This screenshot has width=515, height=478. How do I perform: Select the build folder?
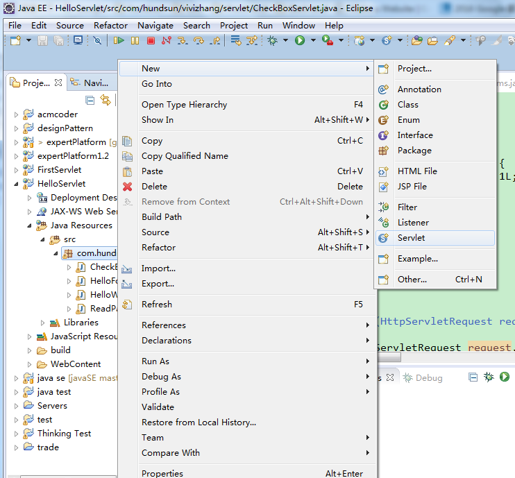coord(60,350)
